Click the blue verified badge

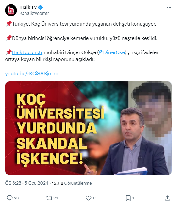(x=41, y=8)
